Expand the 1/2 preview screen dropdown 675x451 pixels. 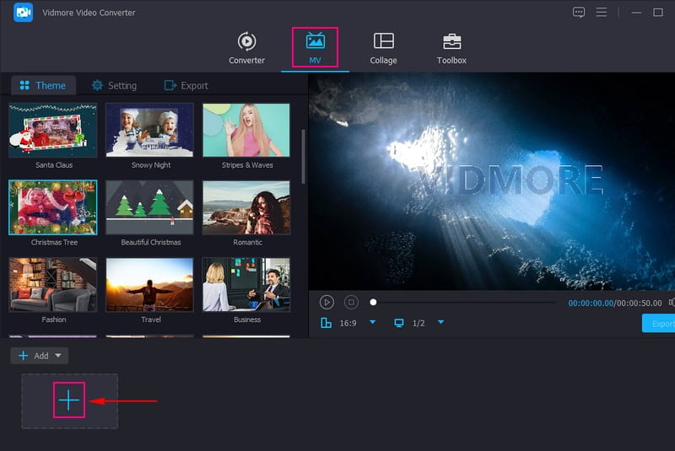coord(440,323)
